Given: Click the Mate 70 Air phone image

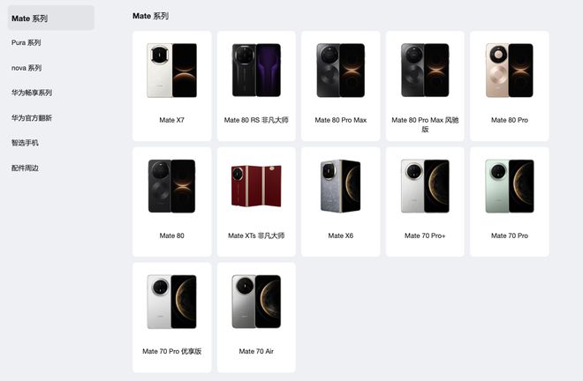Looking at the screenshot, I should pos(256,302).
